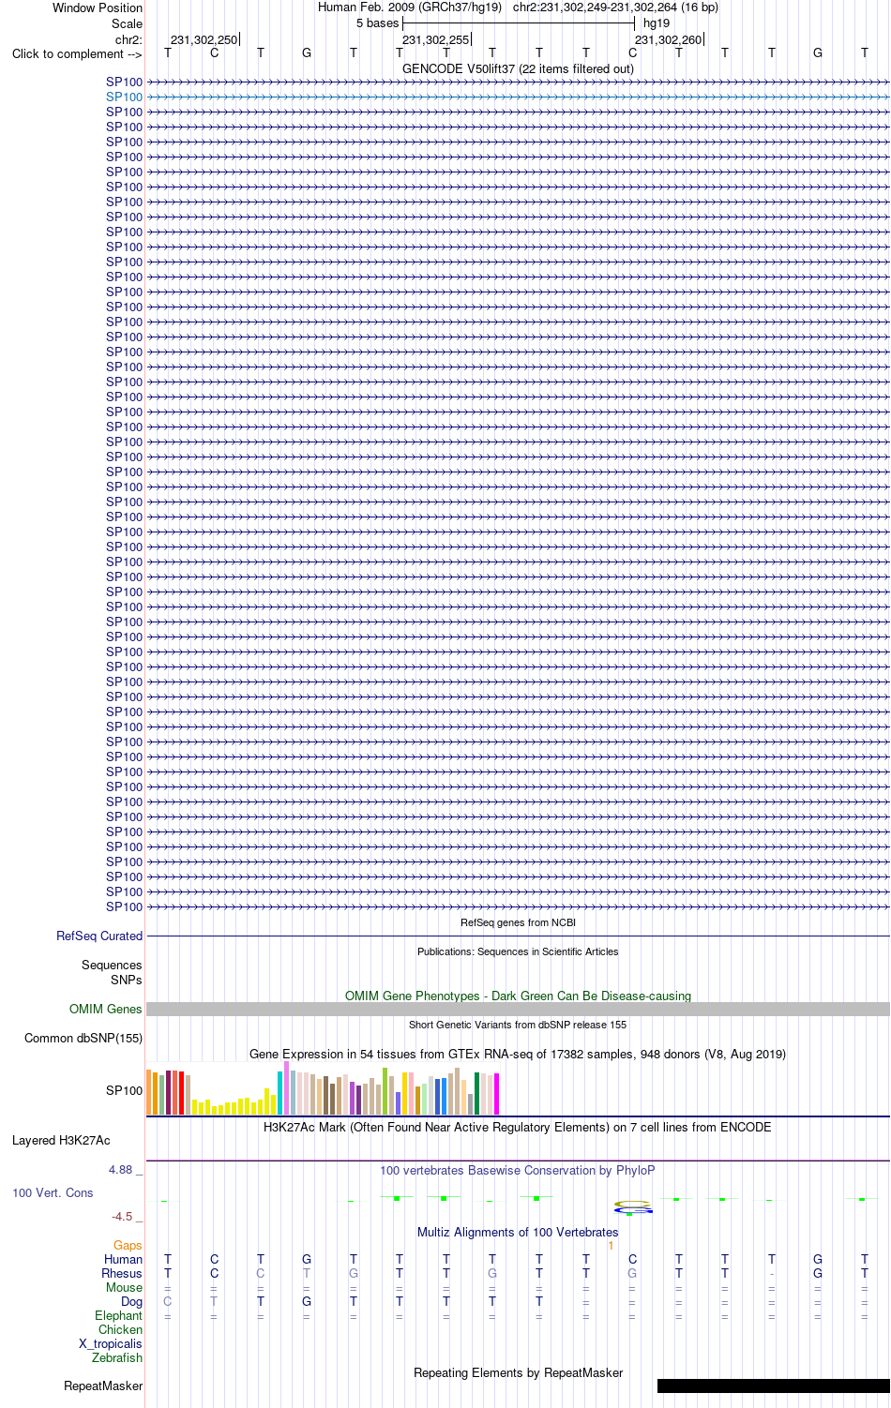Viewport: 891px width, 1408px height.
Task: Click the '5 bases' scale label
Action: tap(377, 23)
